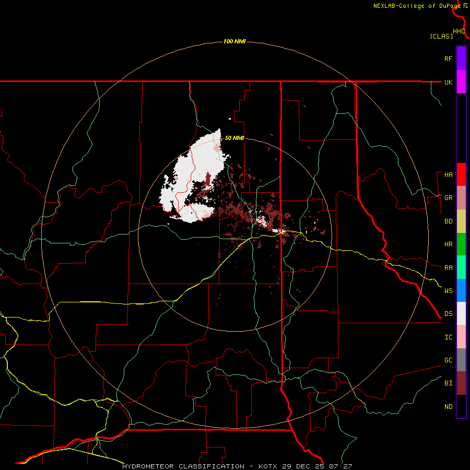The width and height of the screenshot is (470, 470).
Task: Click the BI legend label
Action: (x=448, y=383)
